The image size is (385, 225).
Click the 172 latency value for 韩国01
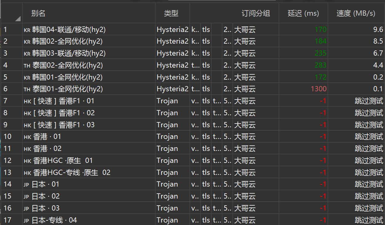[320, 77]
